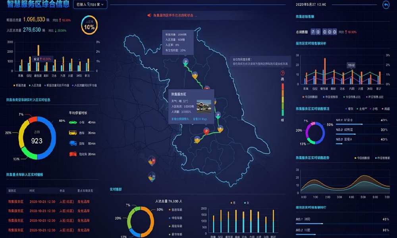The height and width of the screenshot is (238, 397).
Task: Click the blue 货车 truck icon
Action: [73, 144]
